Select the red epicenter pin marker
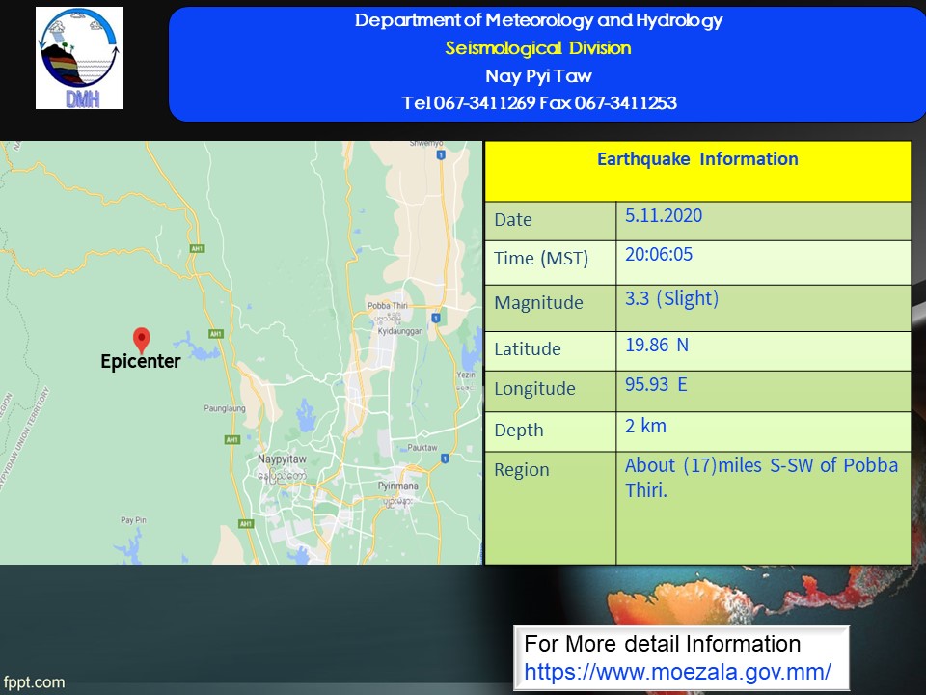Image resolution: width=926 pixels, height=695 pixels. 142,340
